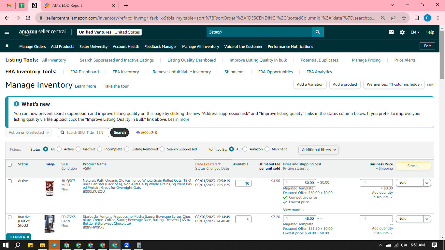Screen dimensions: 445x250
Task: Sort by the Date Created column
Action: 208,164
